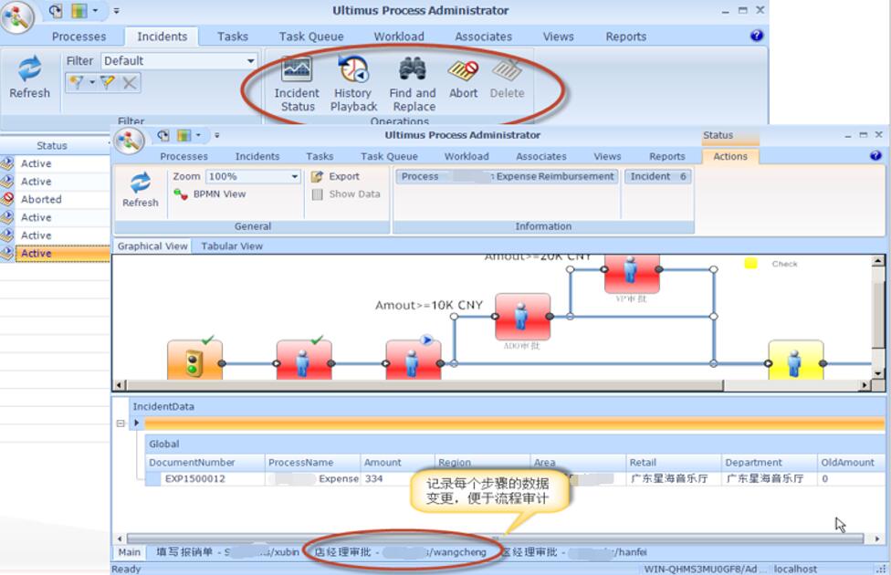Screen dimensions: 891x575
Task: Toggle the Show Data checkbox
Action: click(317, 194)
